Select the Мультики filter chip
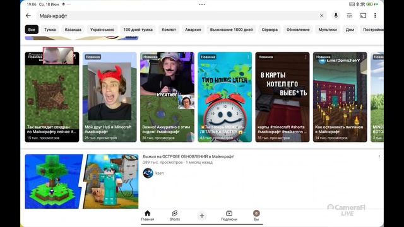404x227 pixels. click(x=328, y=30)
